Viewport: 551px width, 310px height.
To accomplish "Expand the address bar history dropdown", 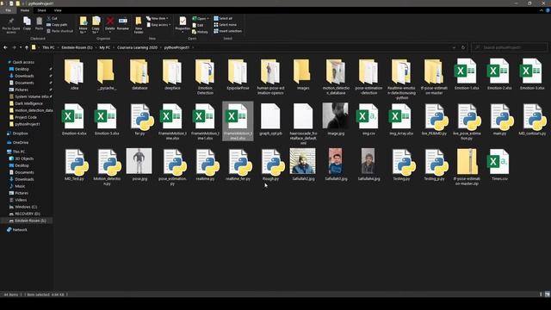I will pyautogui.click(x=454, y=47).
